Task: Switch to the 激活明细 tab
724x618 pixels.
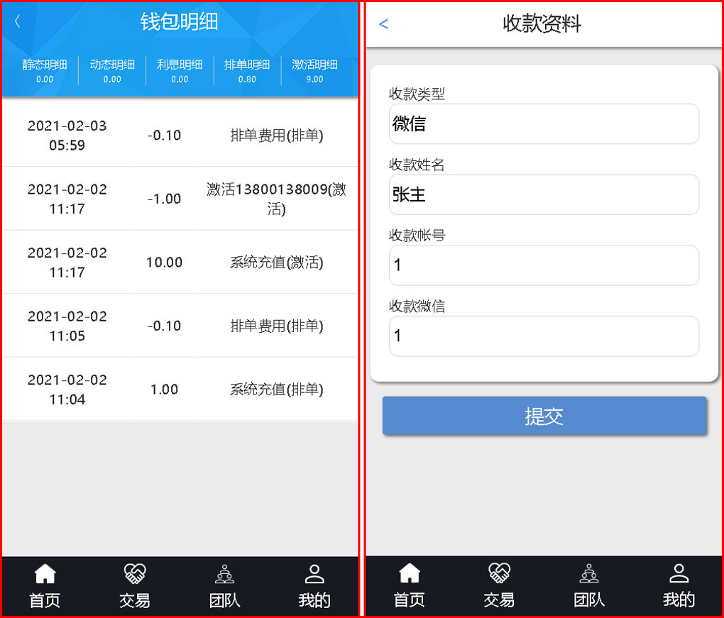Action: click(315, 70)
